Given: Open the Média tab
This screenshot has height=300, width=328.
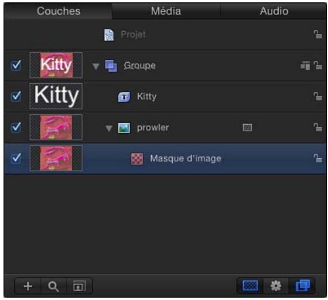Looking at the screenshot, I should click(x=166, y=11).
